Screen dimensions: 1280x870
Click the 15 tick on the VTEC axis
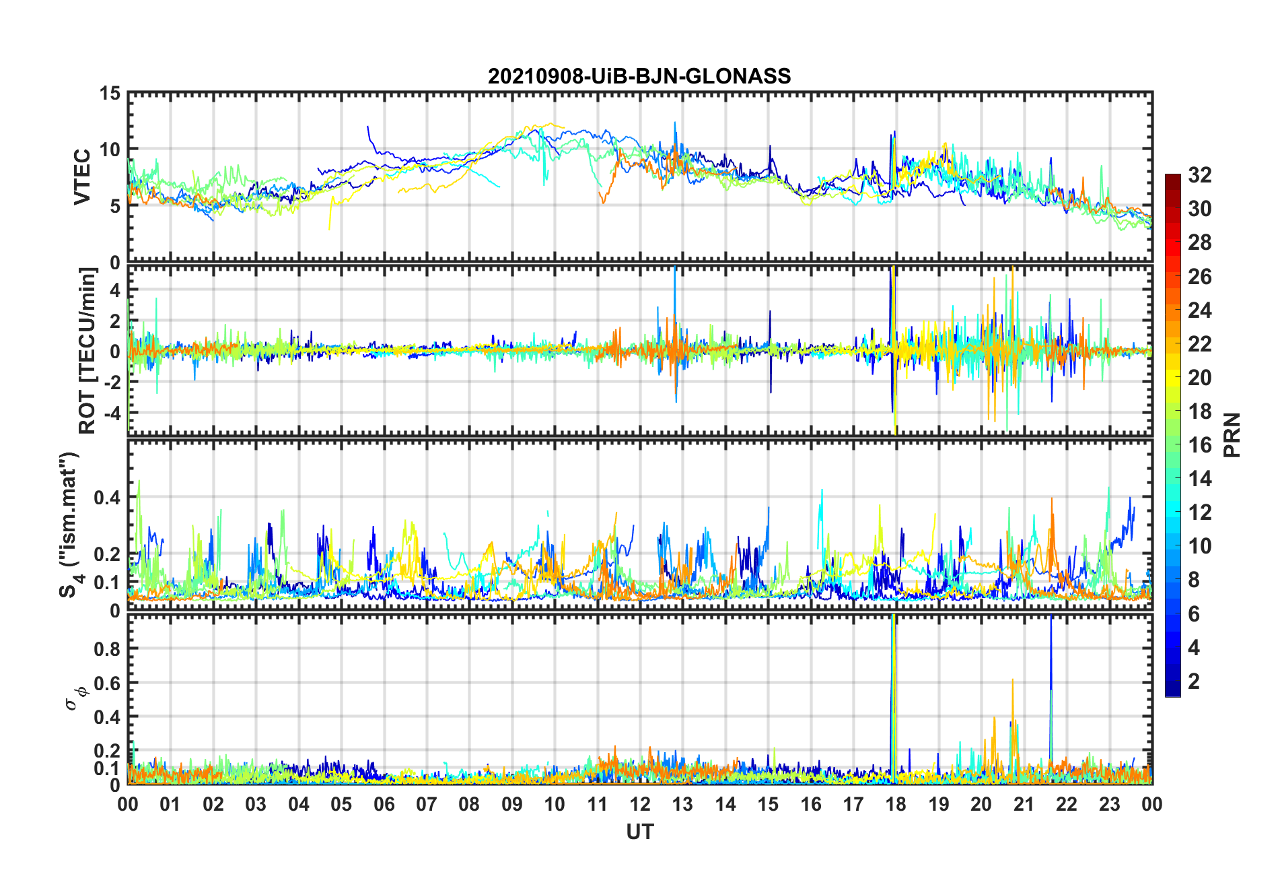[110, 94]
